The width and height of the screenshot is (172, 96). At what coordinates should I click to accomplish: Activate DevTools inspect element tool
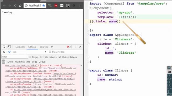4,47
